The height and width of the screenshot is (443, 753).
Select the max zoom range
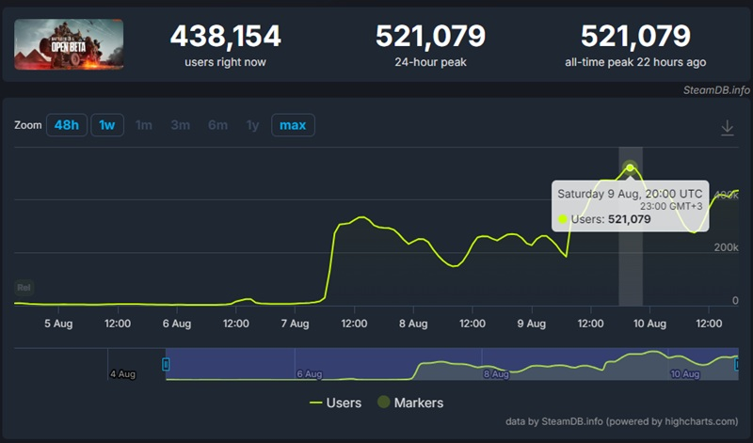tap(293, 125)
